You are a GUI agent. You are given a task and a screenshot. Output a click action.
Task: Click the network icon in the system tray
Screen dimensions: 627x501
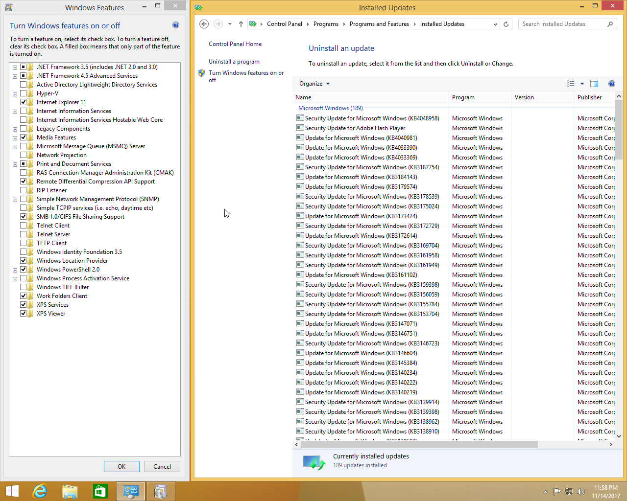tap(569, 492)
